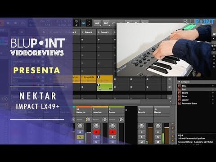Click the grid icon at Locucion row end

(170, 79)
